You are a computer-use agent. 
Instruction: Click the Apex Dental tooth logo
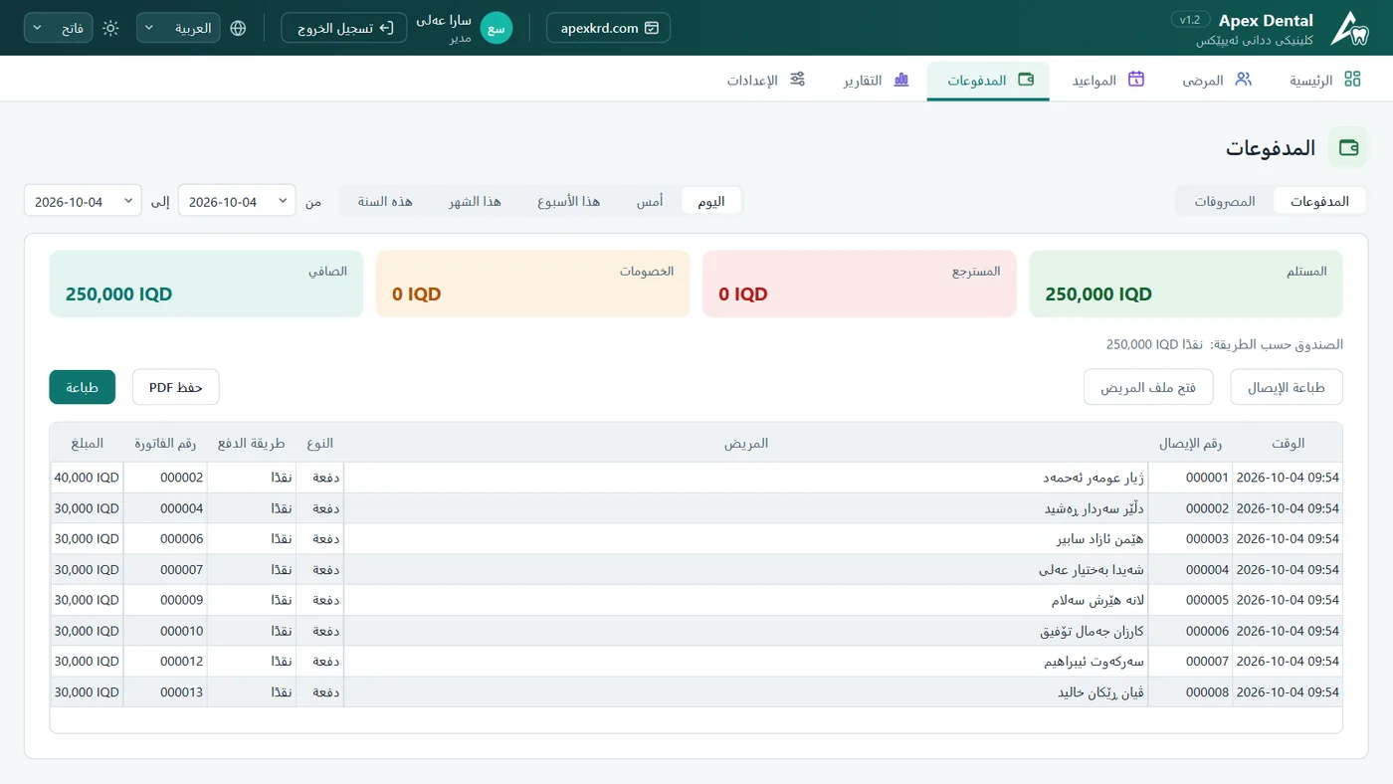tap(1349, 28)
